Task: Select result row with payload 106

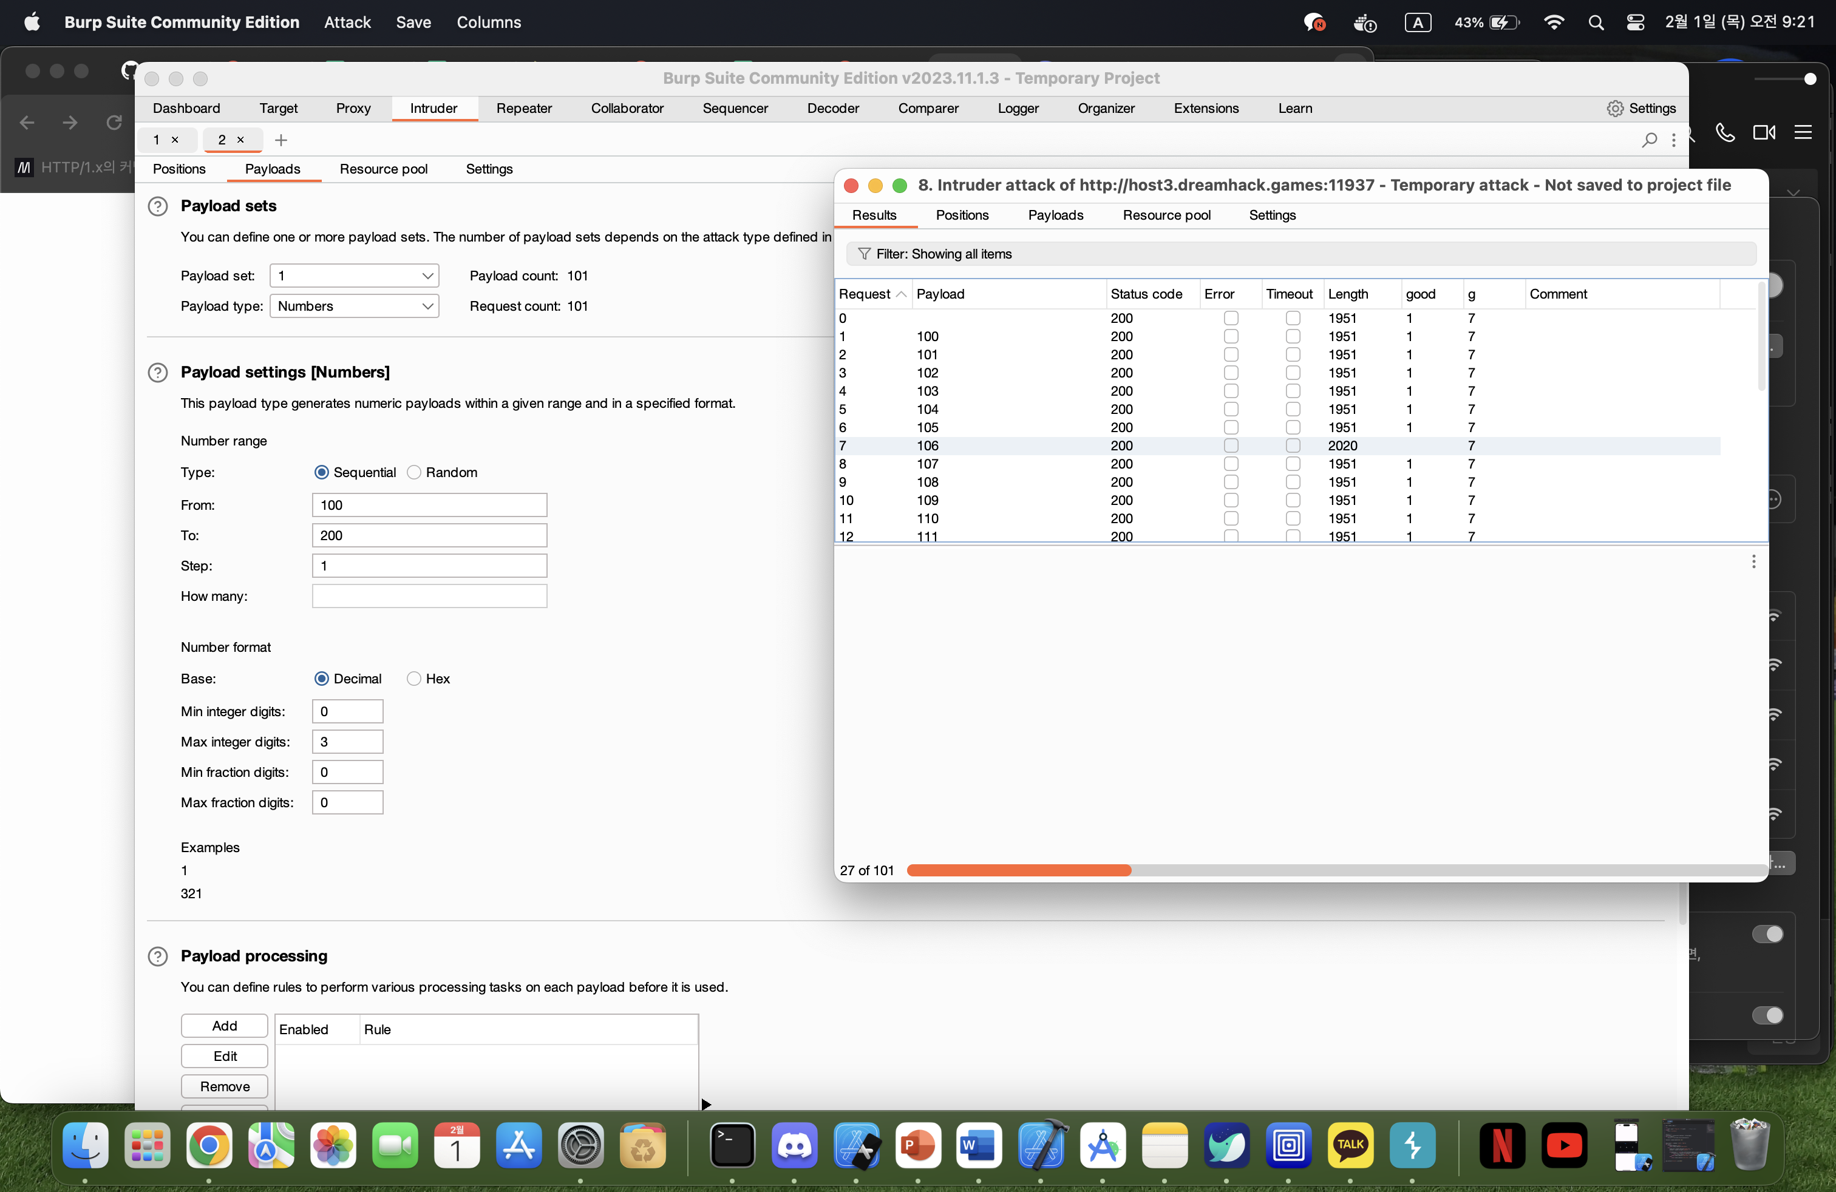Action: pos(1277,445)
